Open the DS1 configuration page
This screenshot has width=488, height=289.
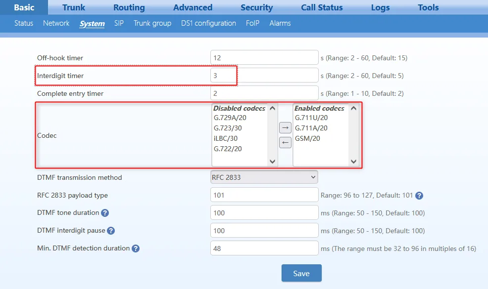(208, 23)
